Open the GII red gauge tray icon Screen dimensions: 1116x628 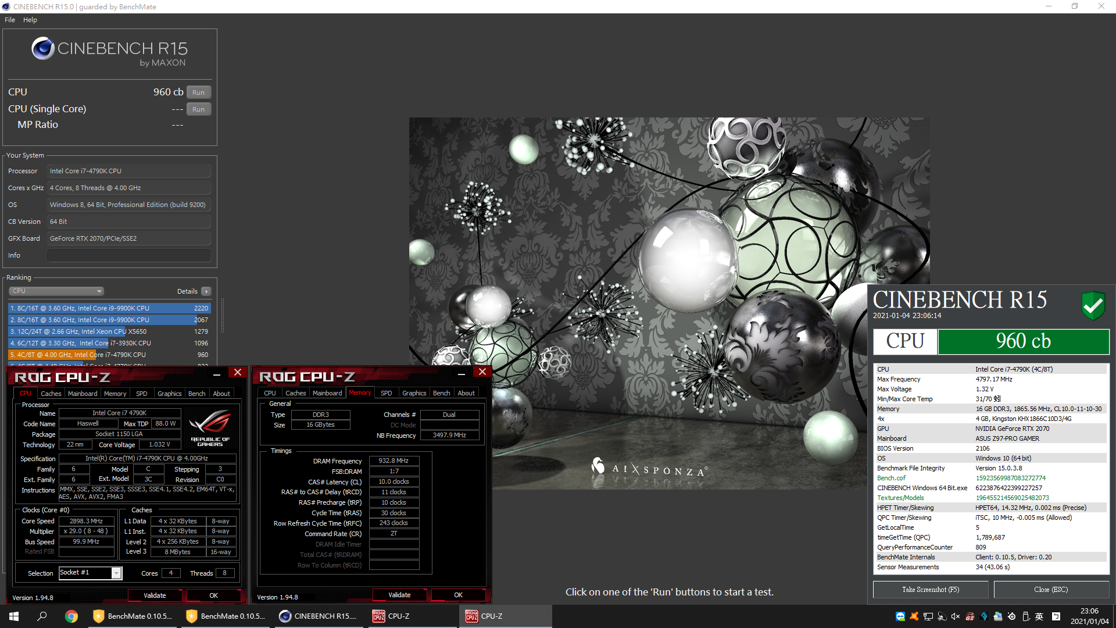coord(970,616)
